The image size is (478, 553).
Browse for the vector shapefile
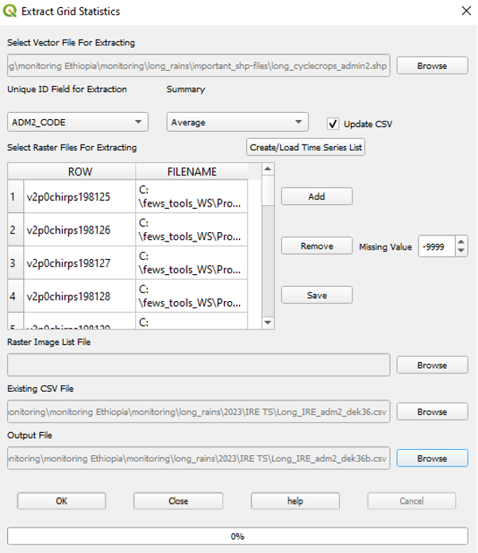[x=432, y=66]
